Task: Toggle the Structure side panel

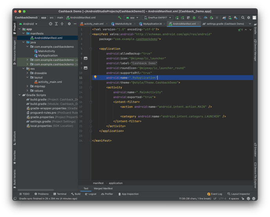Action: coord(15,136)
